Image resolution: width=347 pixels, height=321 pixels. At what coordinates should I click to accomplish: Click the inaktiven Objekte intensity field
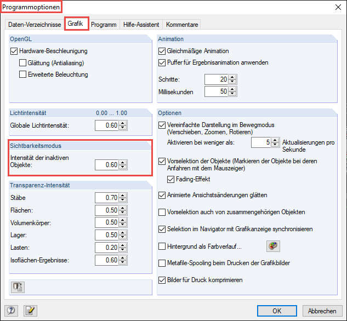tap(107, 165)
